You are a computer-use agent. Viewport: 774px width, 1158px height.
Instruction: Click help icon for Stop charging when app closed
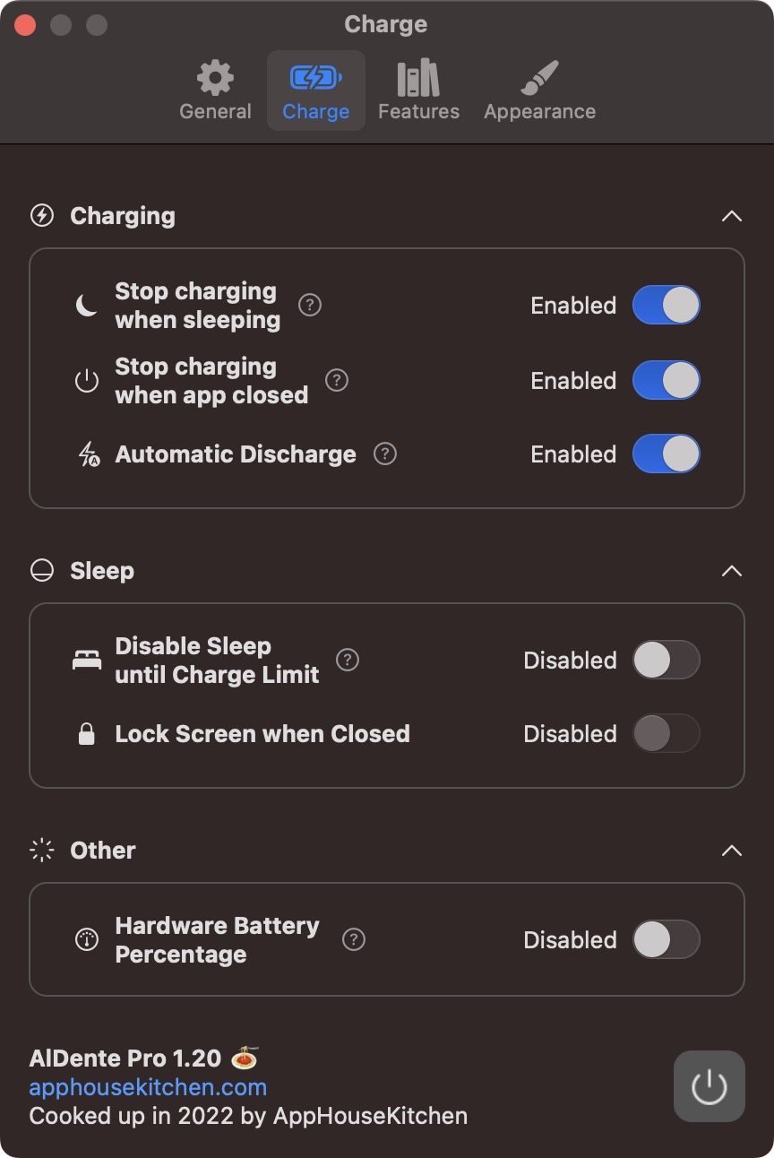click(x=336, y=381)
